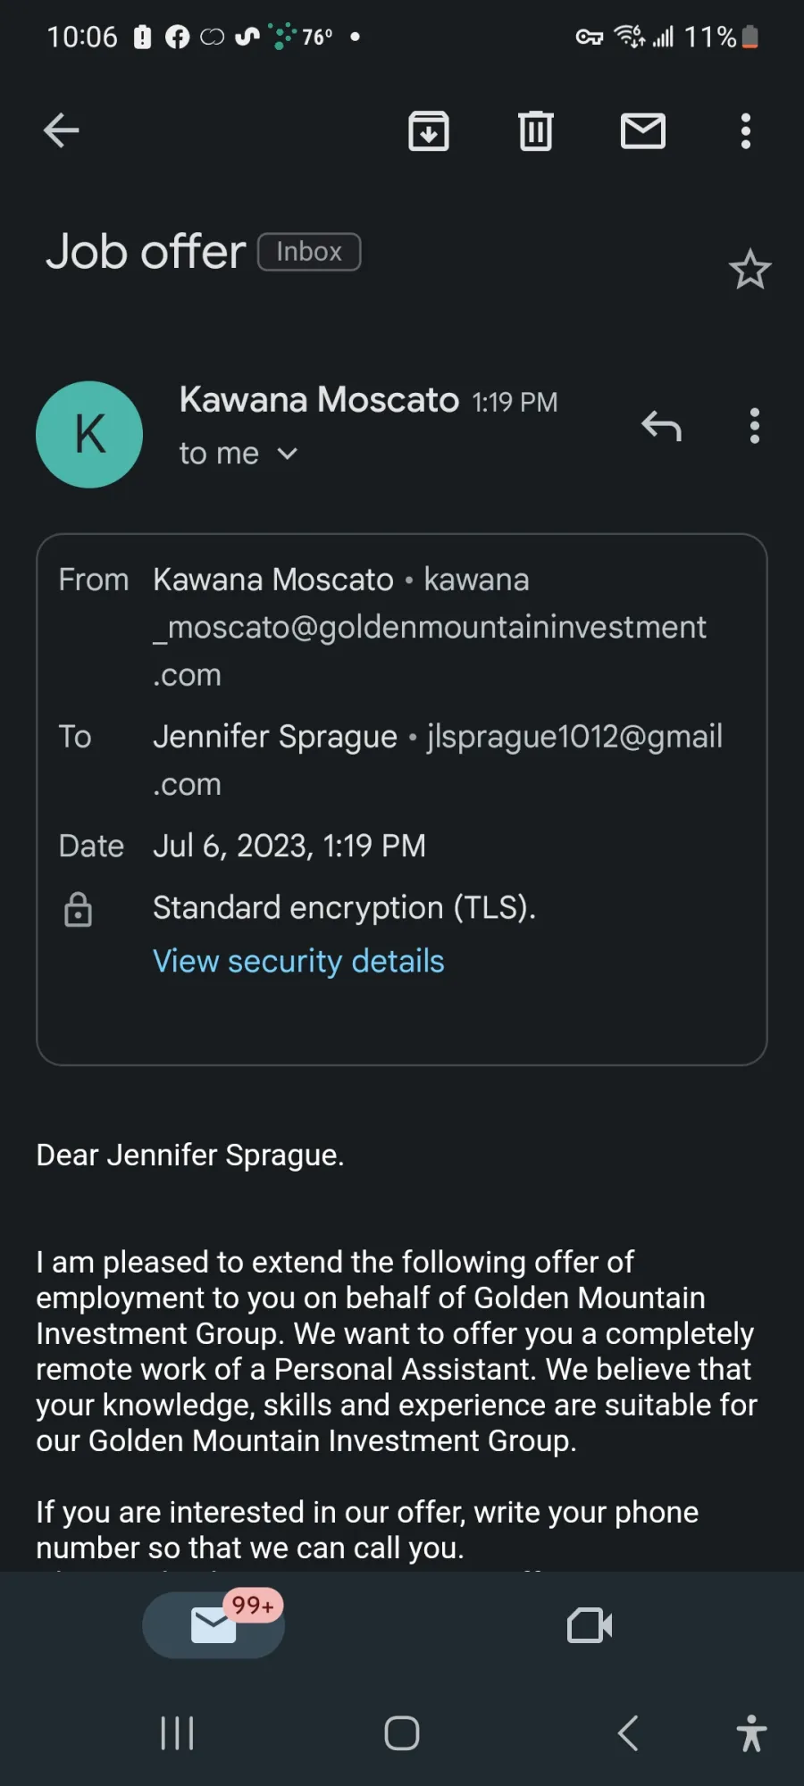Image resolution: width=804 pixels, height=1786 pixels.
Task: Collapse the 'to me' details chevron
Action: (x=287, y=454)
